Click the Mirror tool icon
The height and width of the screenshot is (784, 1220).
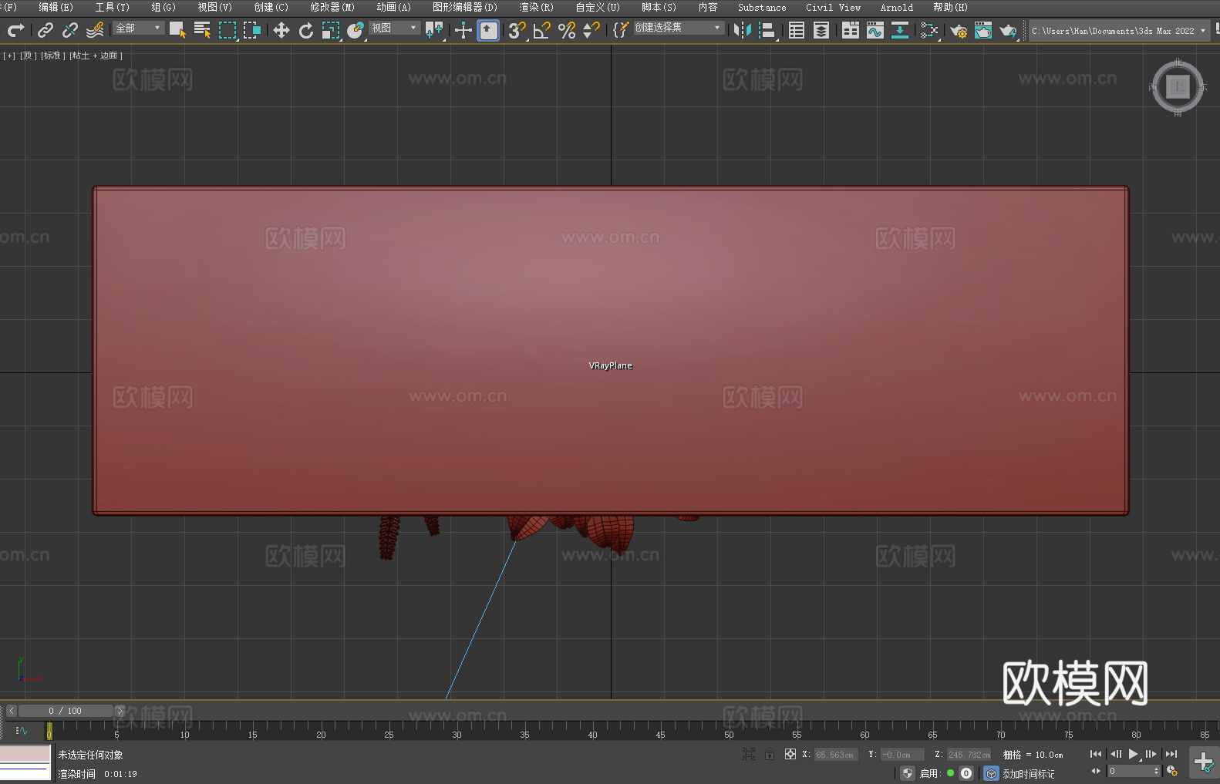click(743, 30)
